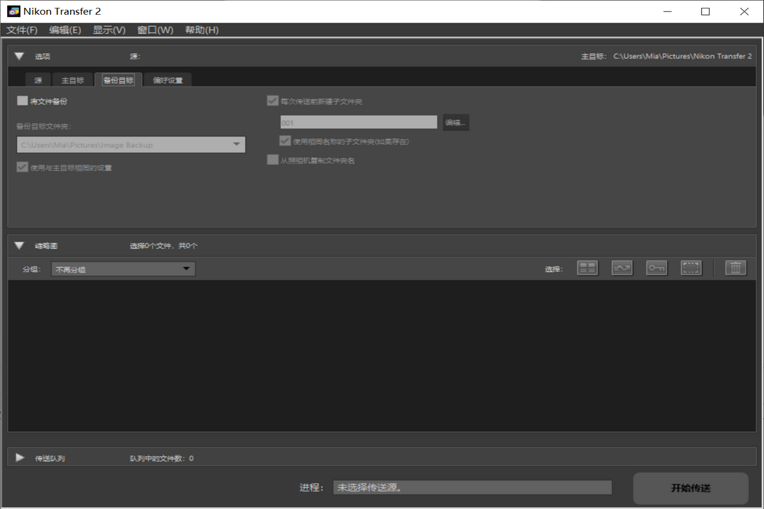Click the 编辑... button beside folder name
This screenshot has height=509, width=764.
456,122
